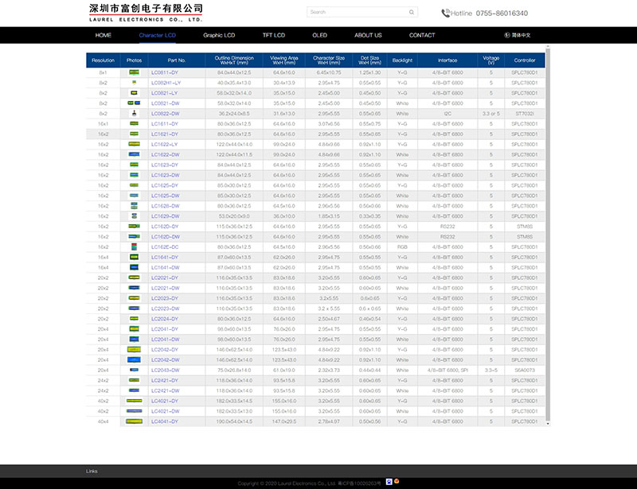
Task: Open the LC2043-DW part link
Action: (165, 371)
